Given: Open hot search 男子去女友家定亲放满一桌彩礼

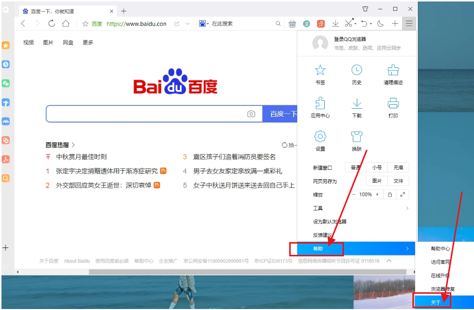Looking at the screenshot, I should [x=237, y=171].
